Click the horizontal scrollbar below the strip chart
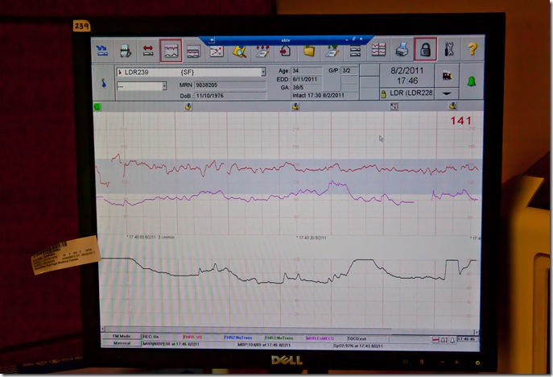553x377 pixels. point(289,331)
